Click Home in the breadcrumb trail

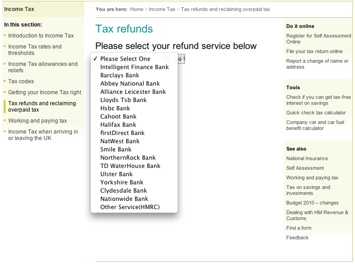click(x=137, y=9)
